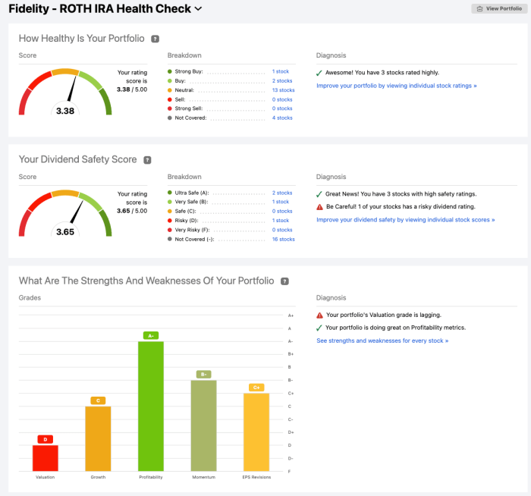Screen dimensions: 531x496
Task: Click the B- grade badge above Momentum
Action: click(x=204, y=375)
